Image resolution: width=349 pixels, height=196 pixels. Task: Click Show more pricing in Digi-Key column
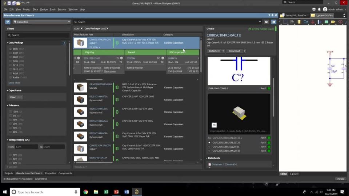tap(110, 72)
